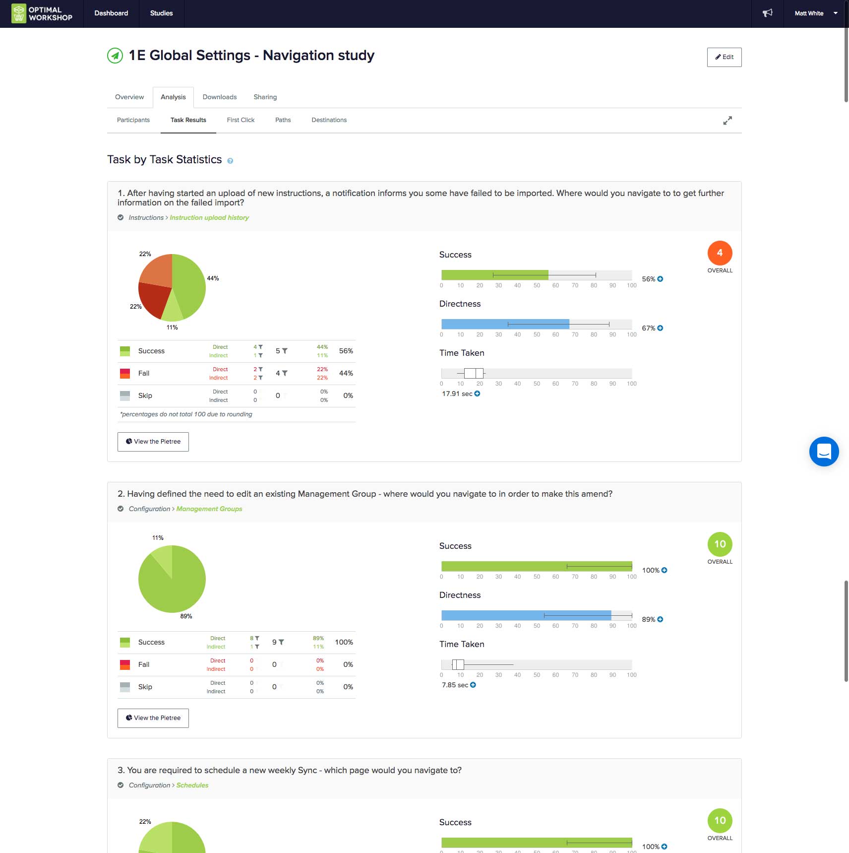Open the announcements megaphone icon
Image resolution: width=849 pixels, height=853 pixels.
(767, 13)
